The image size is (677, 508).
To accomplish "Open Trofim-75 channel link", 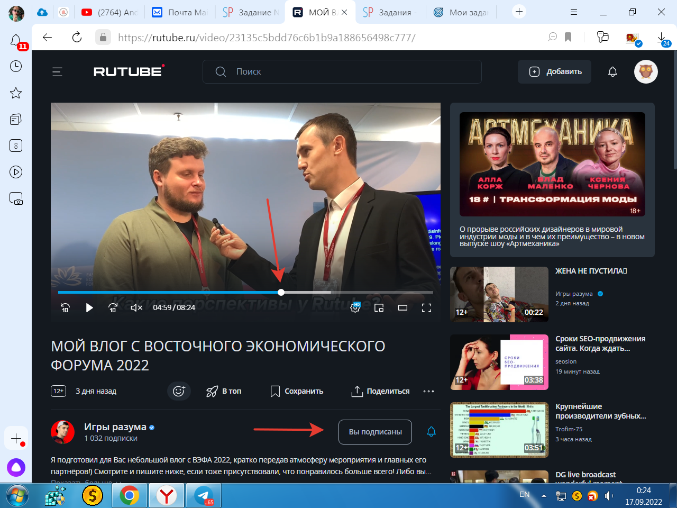I will 569,429.
